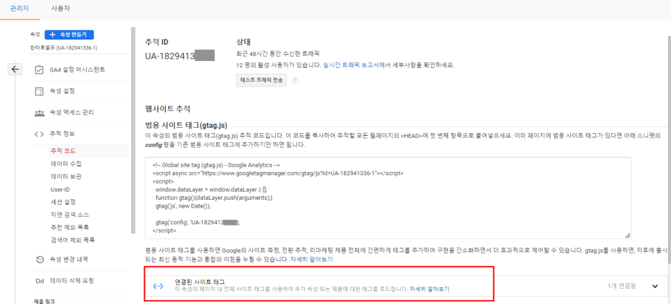The image size is (671, 304).
Task: Click the 속성 액세스 관리 people icon
Action: click(39, 113)
